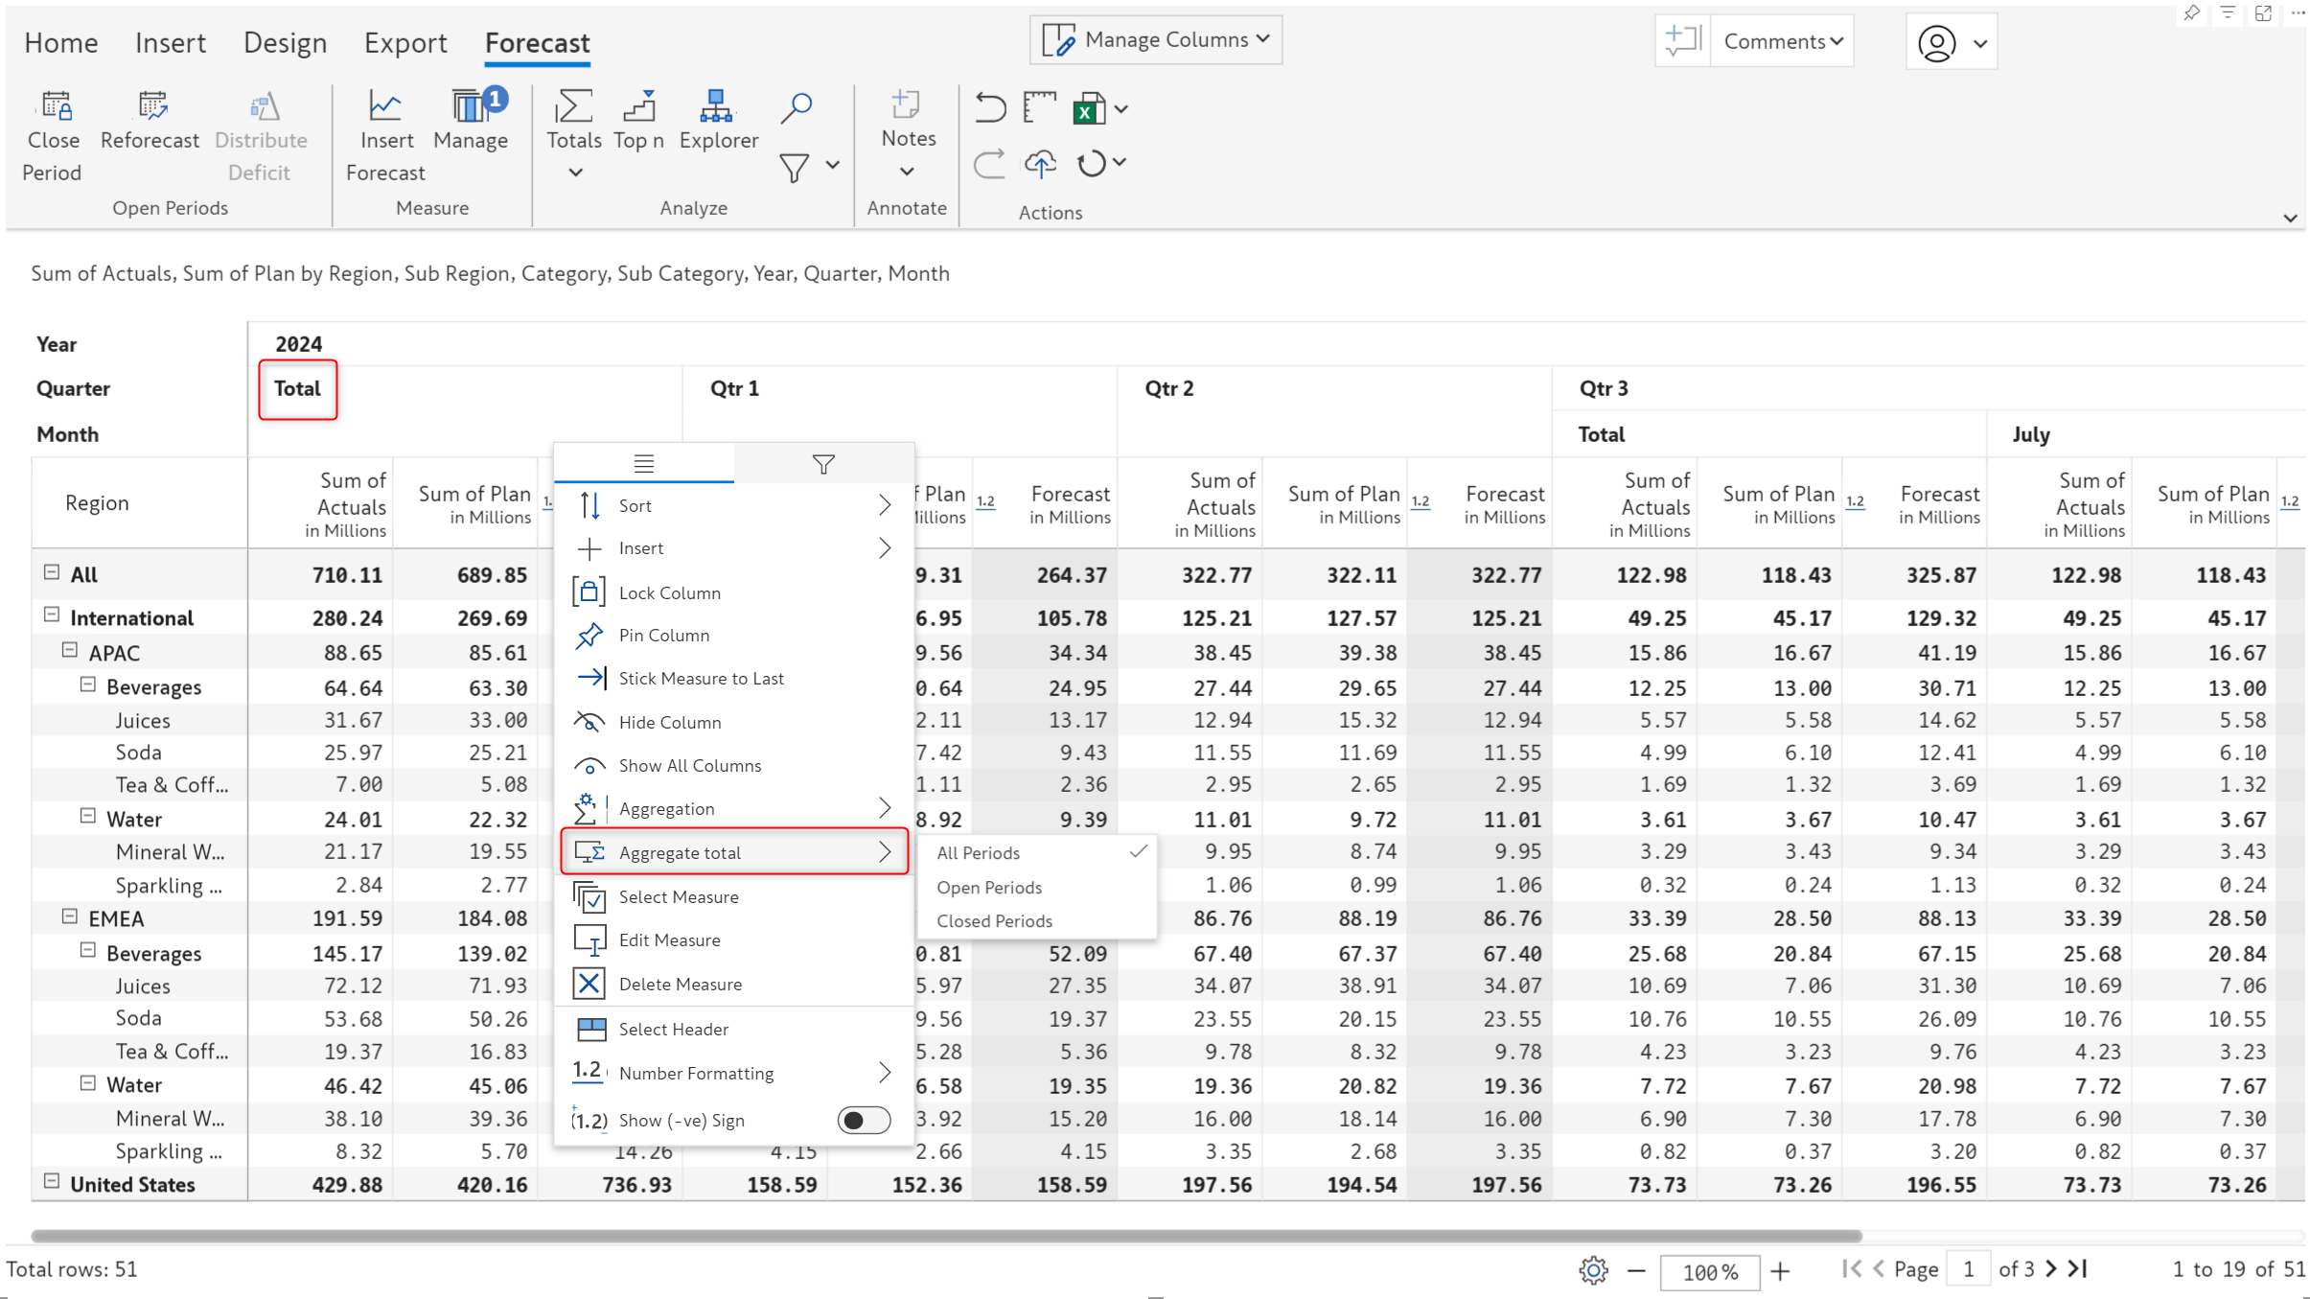Click the refresh reset icon
2310x1299 pixels.
(x=1092, y=164)
